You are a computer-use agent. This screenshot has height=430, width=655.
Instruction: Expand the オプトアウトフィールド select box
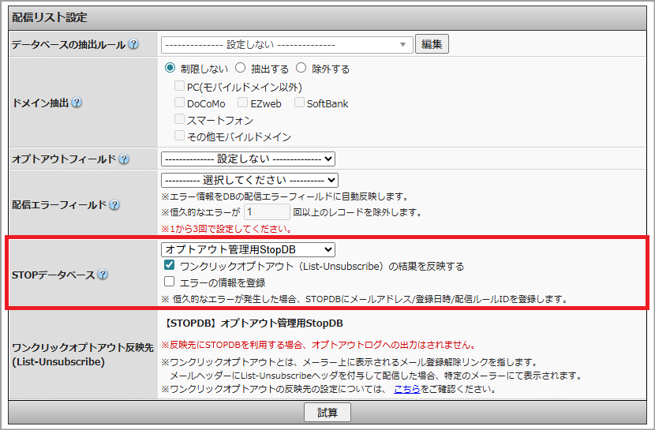pos(248,159)
